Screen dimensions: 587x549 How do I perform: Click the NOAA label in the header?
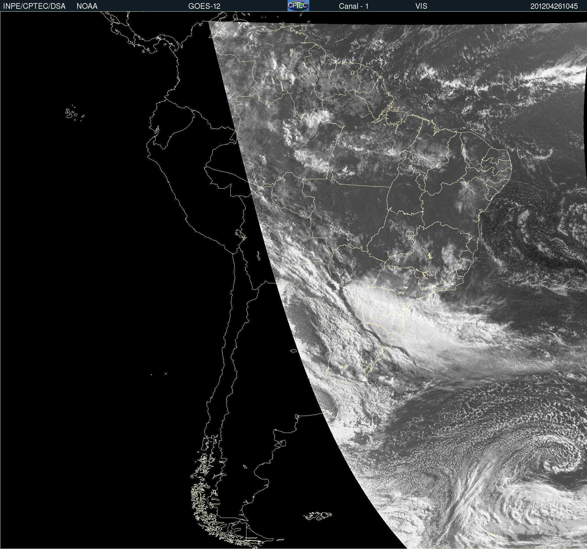pos(87,6)
